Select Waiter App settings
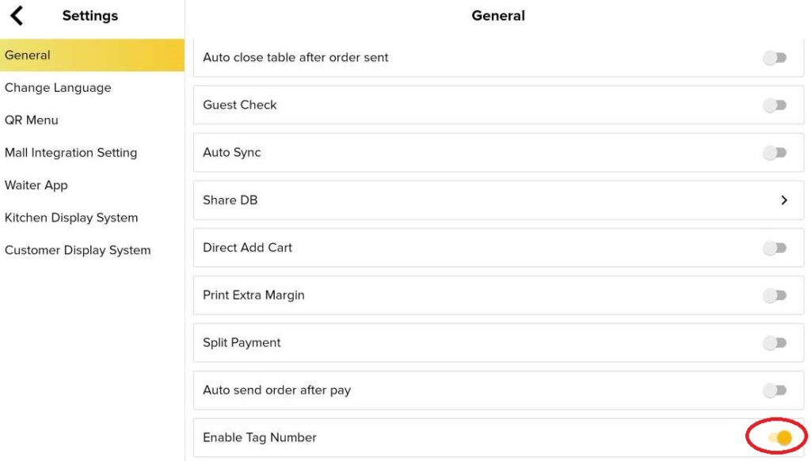The width and height of the screenshot is (811, 461). pos(36,185)
